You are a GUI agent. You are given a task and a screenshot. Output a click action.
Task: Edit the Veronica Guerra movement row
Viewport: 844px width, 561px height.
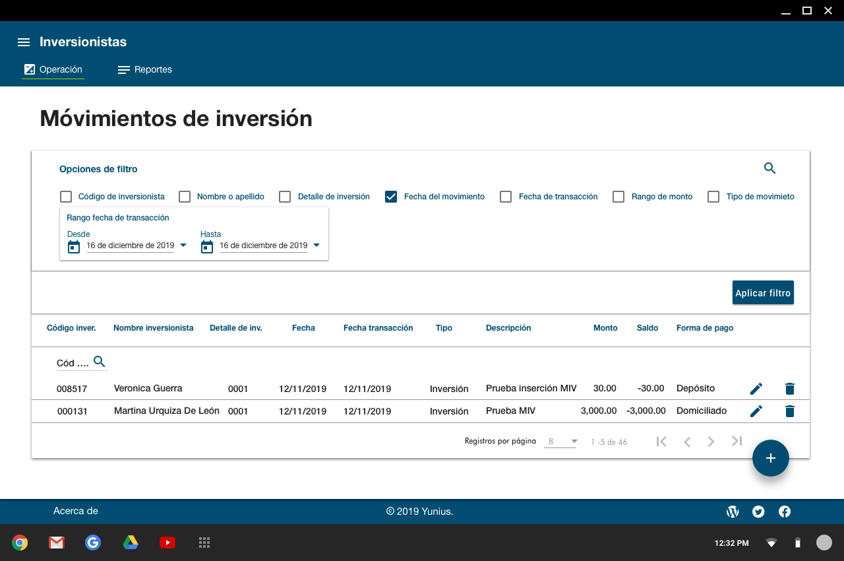point(756,389)
